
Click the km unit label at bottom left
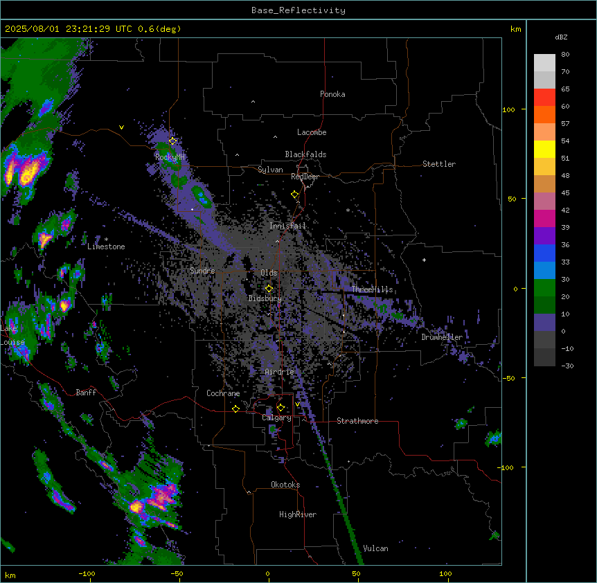[10, 575]
